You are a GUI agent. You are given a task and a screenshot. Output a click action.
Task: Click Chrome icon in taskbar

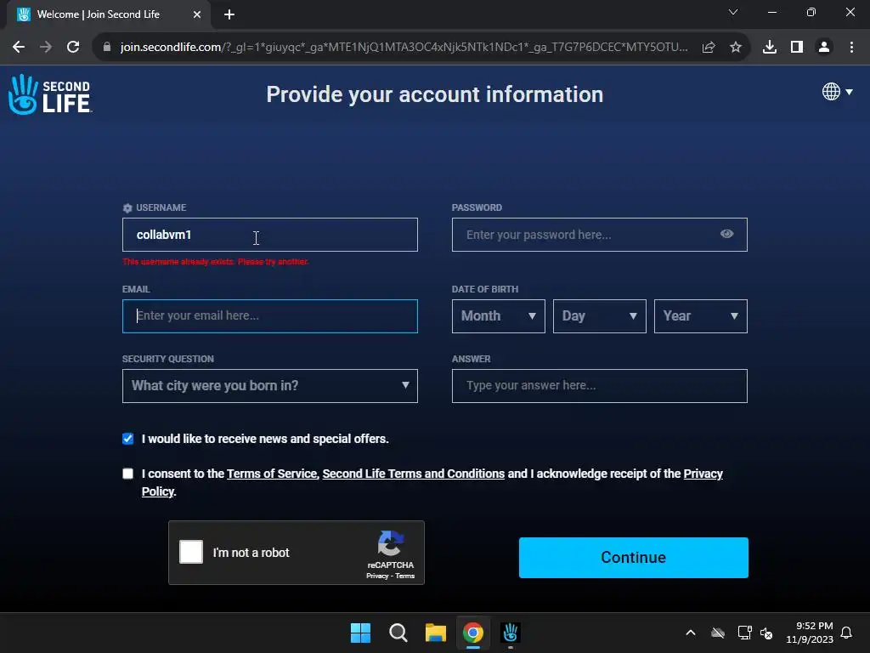tap(473, 633)
